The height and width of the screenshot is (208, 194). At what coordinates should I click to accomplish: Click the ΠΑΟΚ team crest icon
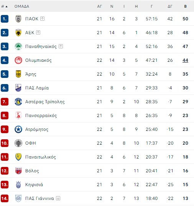point(18,19)
